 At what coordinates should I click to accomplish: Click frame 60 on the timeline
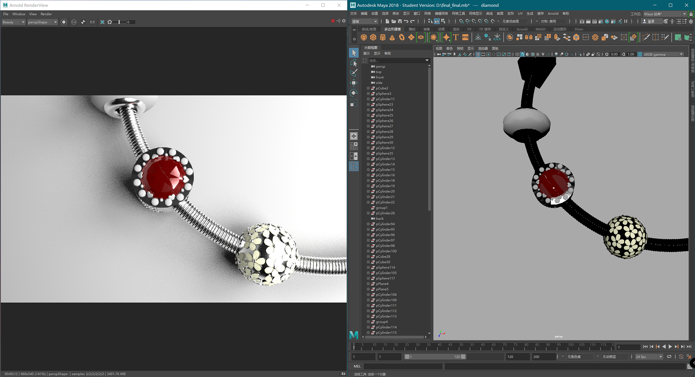point(483,347)
